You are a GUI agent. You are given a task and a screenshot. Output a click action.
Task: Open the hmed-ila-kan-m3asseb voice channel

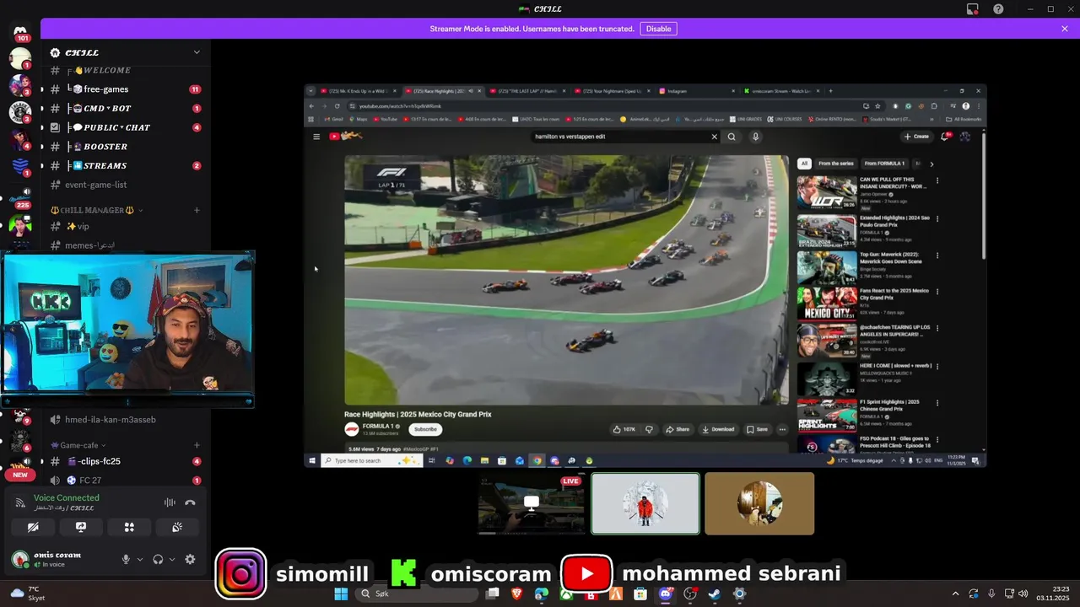click(124, 420)
